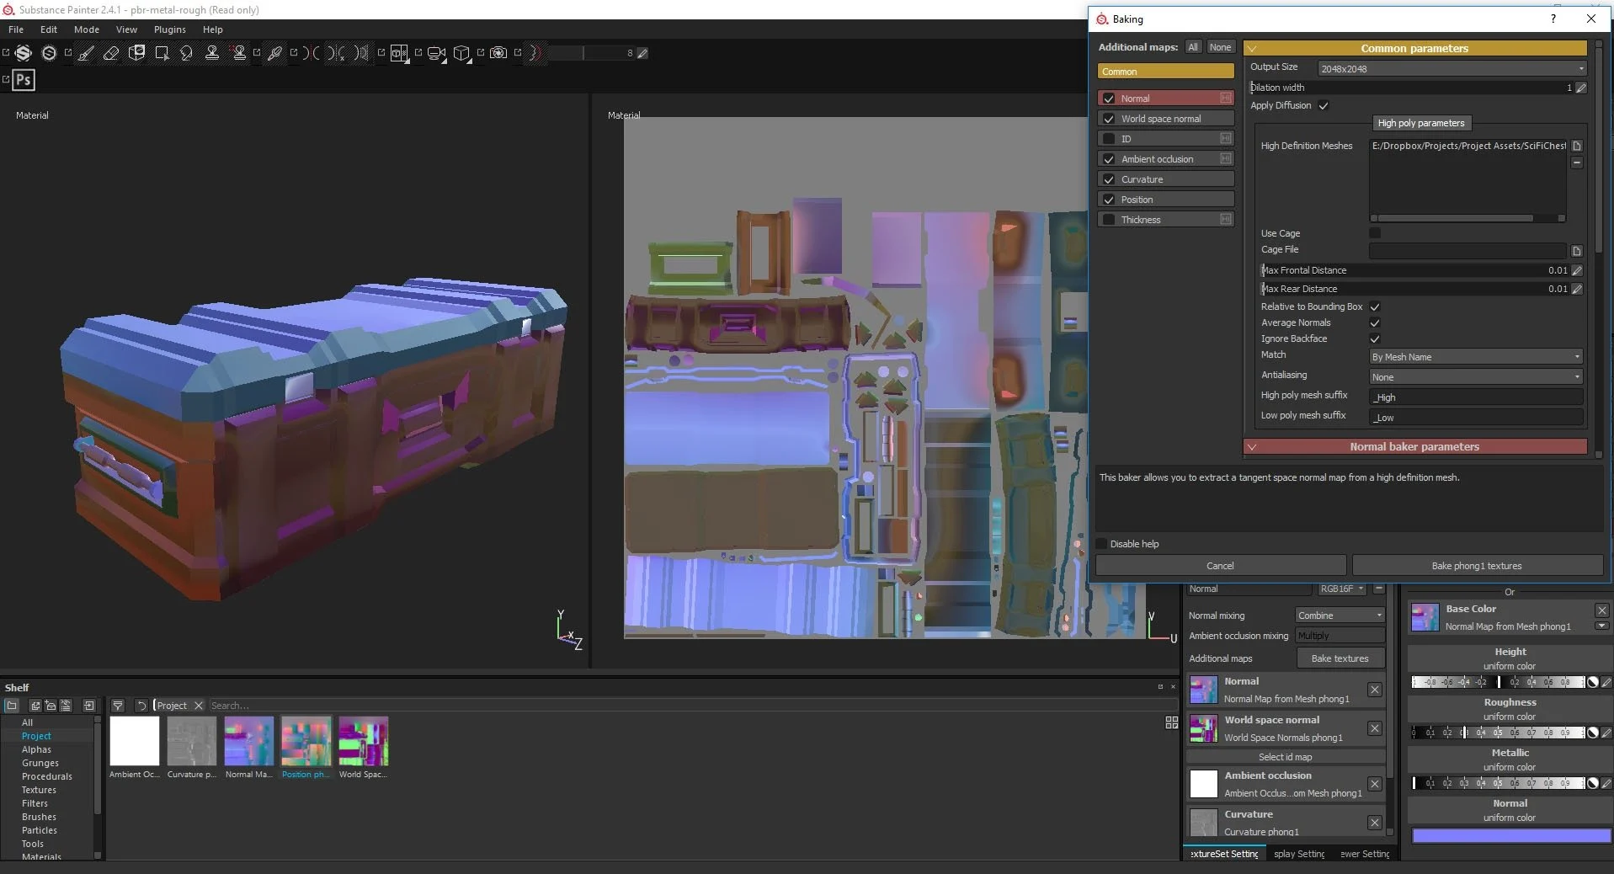This screenshot has height=874, width=1614.
Task: Browse for High Definition Meshes file
Action: click(1577, 146)
